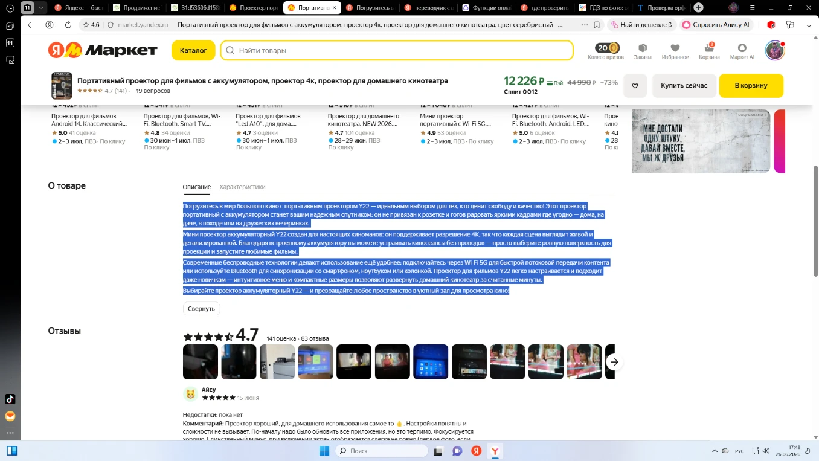Image resolution: width=819 pixels, height=461 pixels.
Task: Open the first review photo thumbnail
Action: pos(201,362)
